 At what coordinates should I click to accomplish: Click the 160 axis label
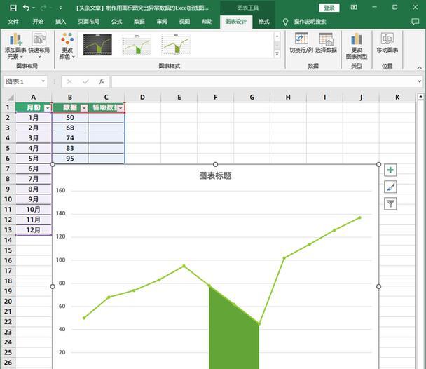[x=60, y=190]
